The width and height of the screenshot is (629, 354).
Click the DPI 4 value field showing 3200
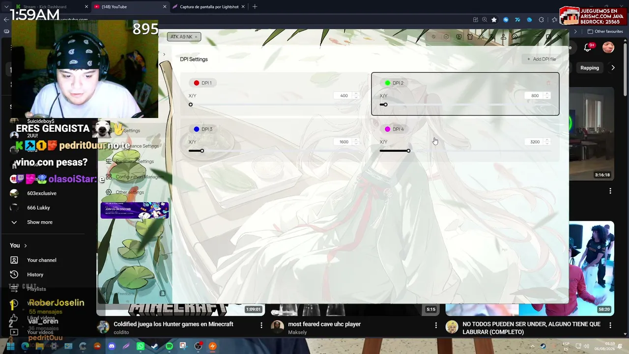(535, 142)
